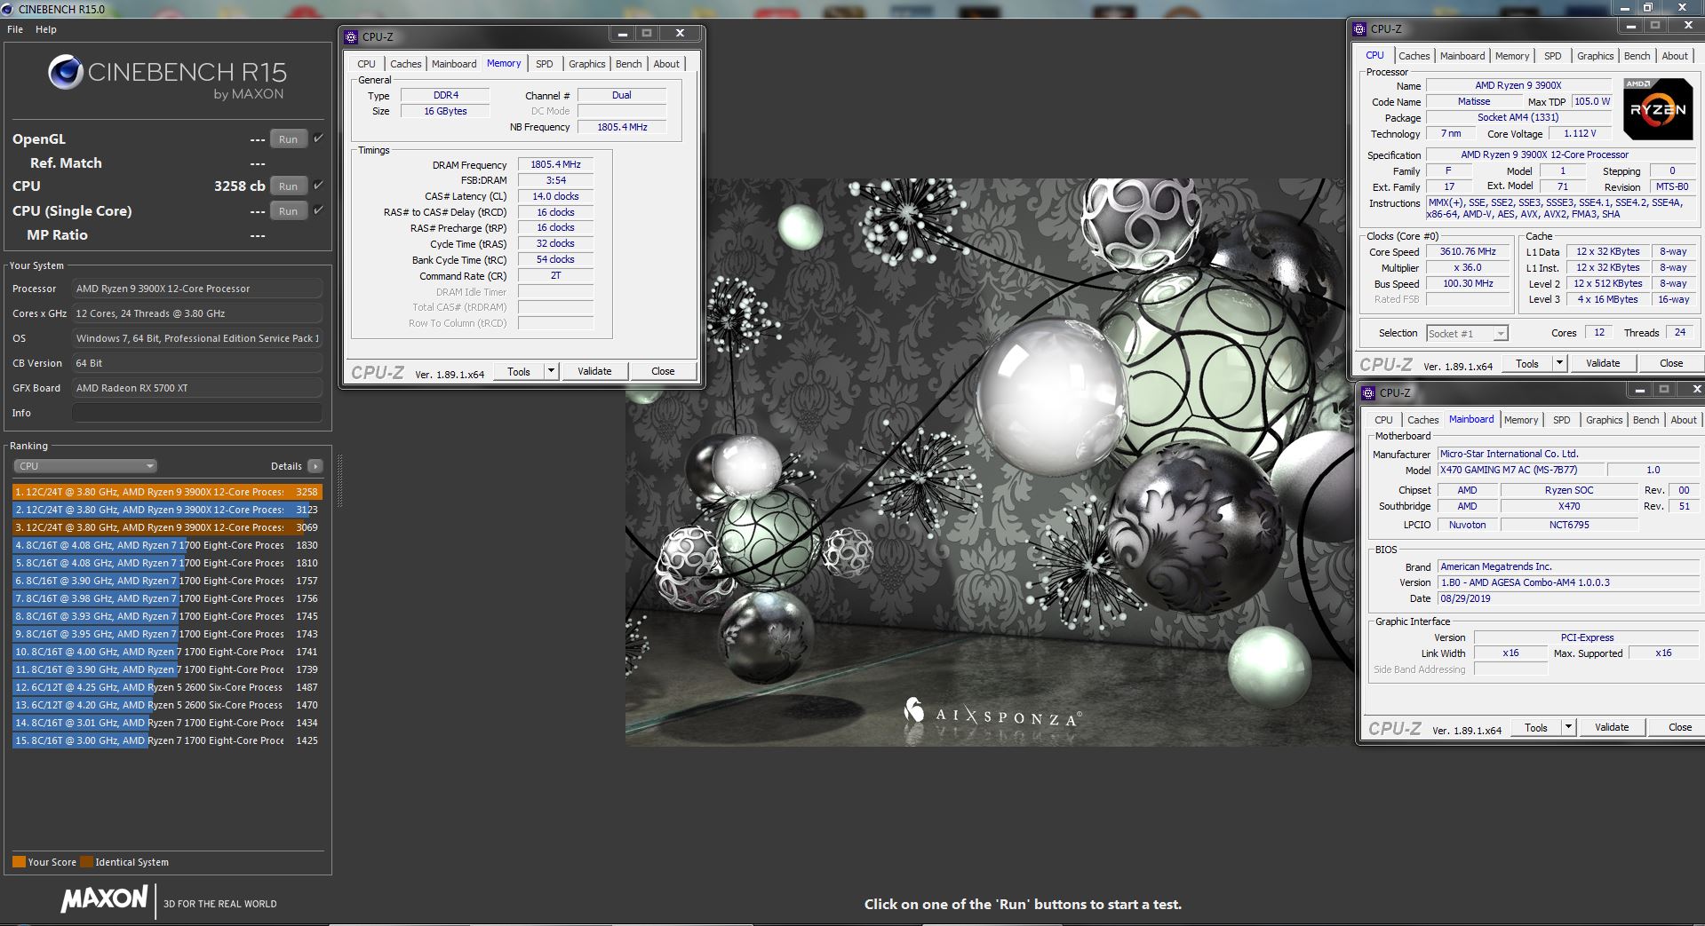Click Close button in top-right CPU-Z window
The width and height of the screenshot is (1705, 926).
coord(1671,363)
